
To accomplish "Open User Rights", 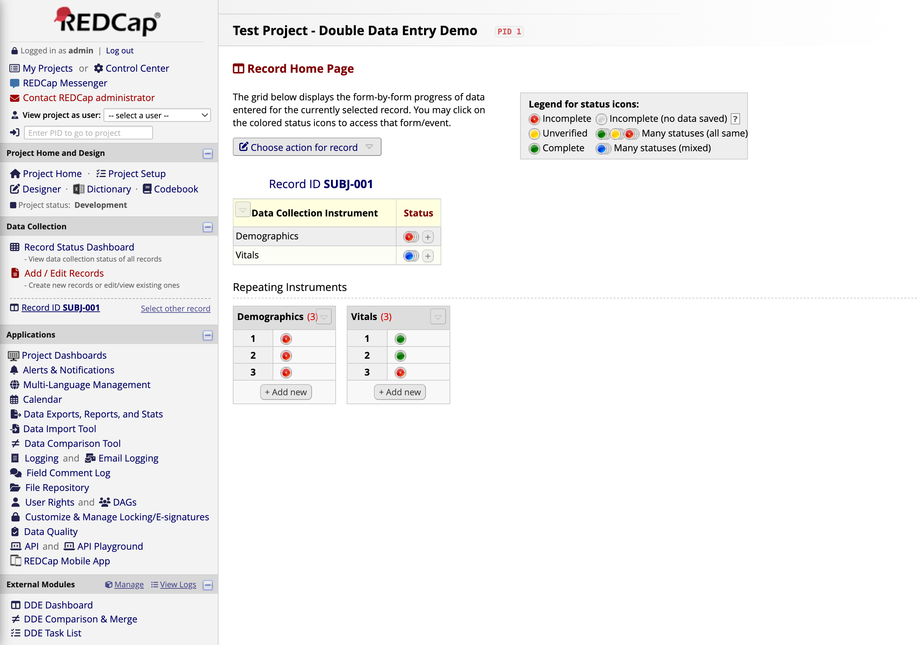I will 49,502.
